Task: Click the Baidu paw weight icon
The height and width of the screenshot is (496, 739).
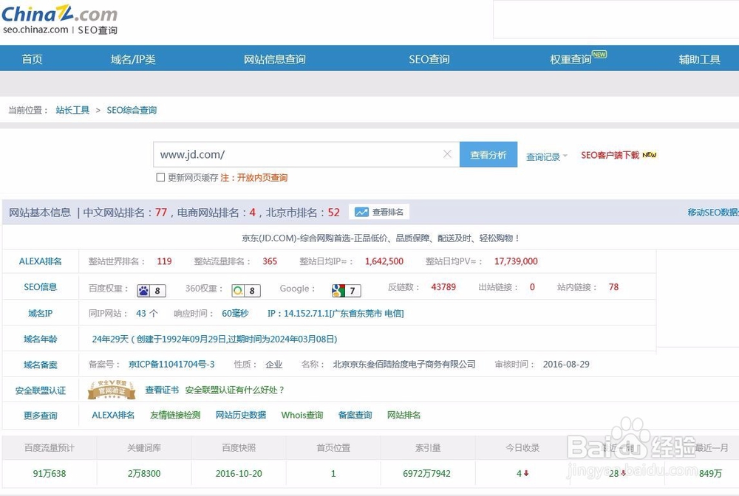Action: point(143,291)
